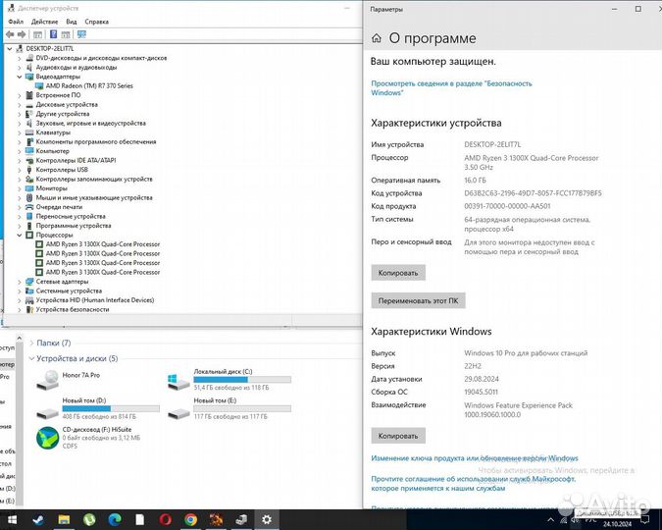Click the blue Help icon in Device Manager toolbar

53,34
